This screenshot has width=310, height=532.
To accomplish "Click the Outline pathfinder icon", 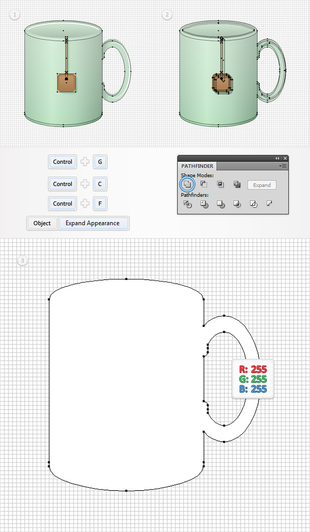I will click(x=253, y=204).
